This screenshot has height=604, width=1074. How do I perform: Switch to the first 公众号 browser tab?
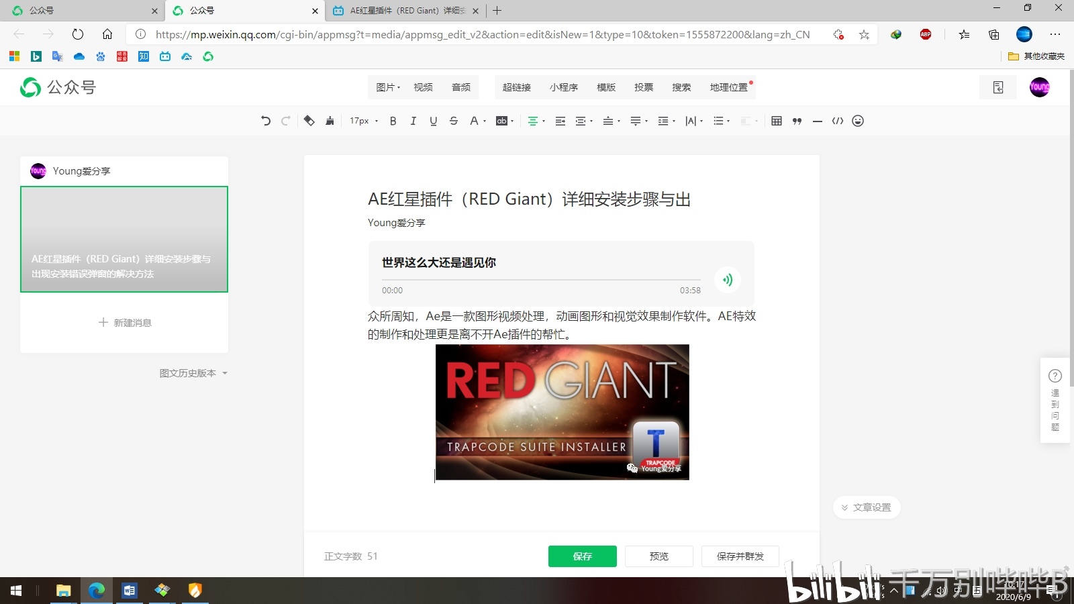84,11
